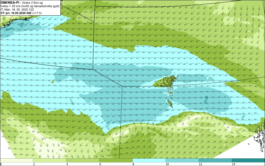This screenshot has height=166, width=265.
Task: Click the 8–10 m/s light cyan legend swatch
Action: click(149, 160)
